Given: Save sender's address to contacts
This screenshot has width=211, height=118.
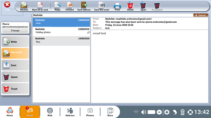Looking at the screenshot, I should (84, 6).
